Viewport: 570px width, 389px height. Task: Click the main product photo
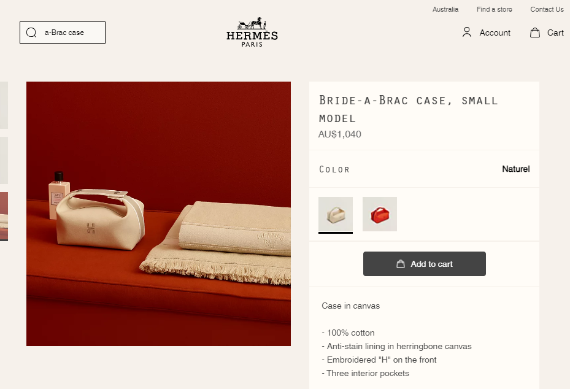[158, 214]
